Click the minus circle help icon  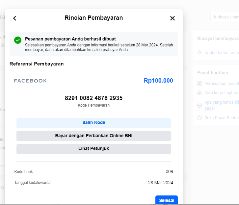[199, 105]
